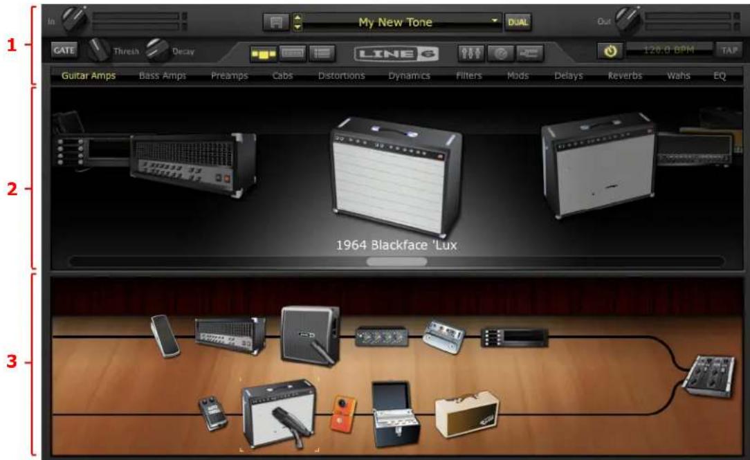
Task: Select the small black pedal in lower chain
Action: click(213, 413)
